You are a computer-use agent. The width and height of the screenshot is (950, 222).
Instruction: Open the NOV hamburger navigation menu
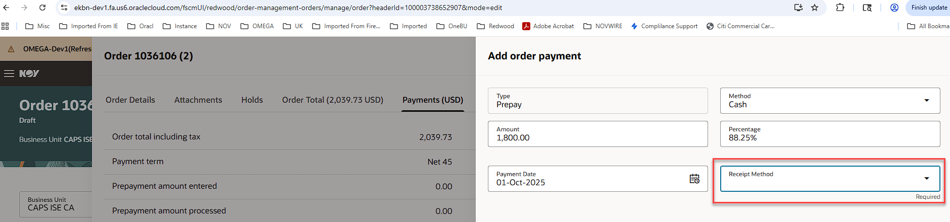[x=9, y=73]
